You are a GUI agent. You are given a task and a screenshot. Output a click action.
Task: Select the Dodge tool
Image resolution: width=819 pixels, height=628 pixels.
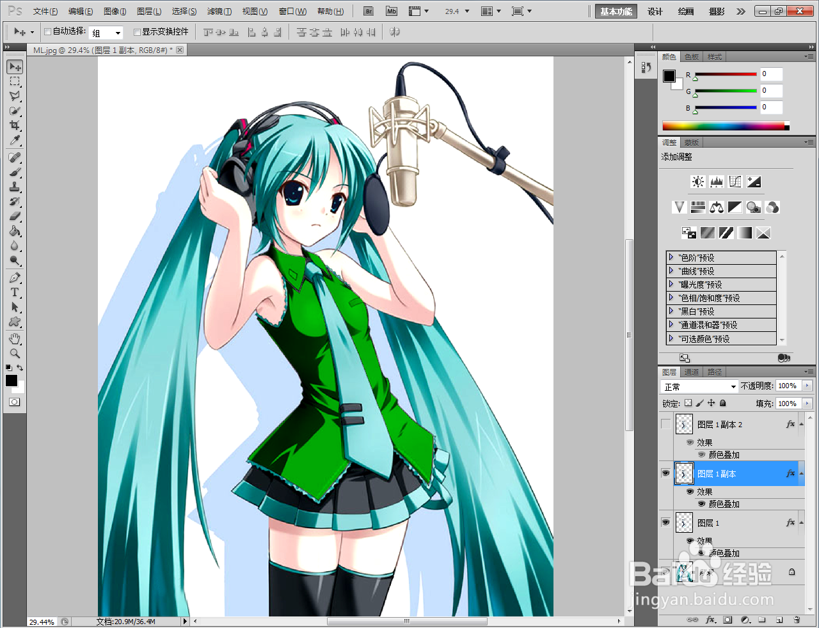click(x=15, y=260)
